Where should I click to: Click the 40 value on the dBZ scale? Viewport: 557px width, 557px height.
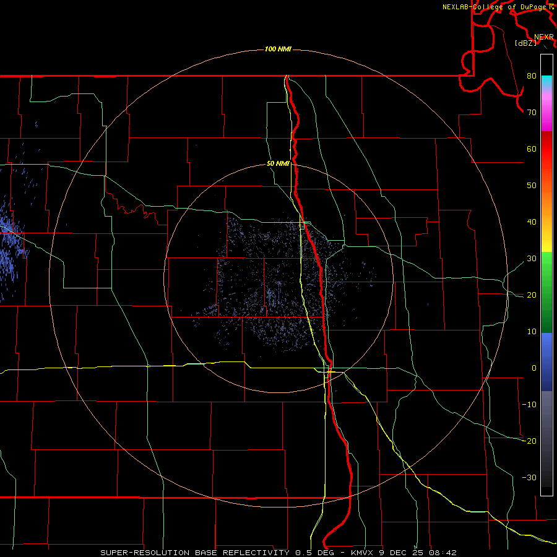coord(532,222)
